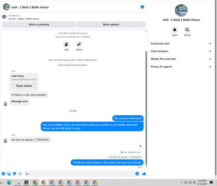This screenshot has height=186, width=217.
Task: Expand the Customize chat section
Action: [181, 43]
